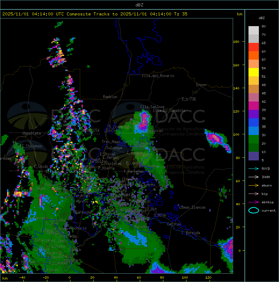Click the 'Tulumaya' map label

coord(114,148)
